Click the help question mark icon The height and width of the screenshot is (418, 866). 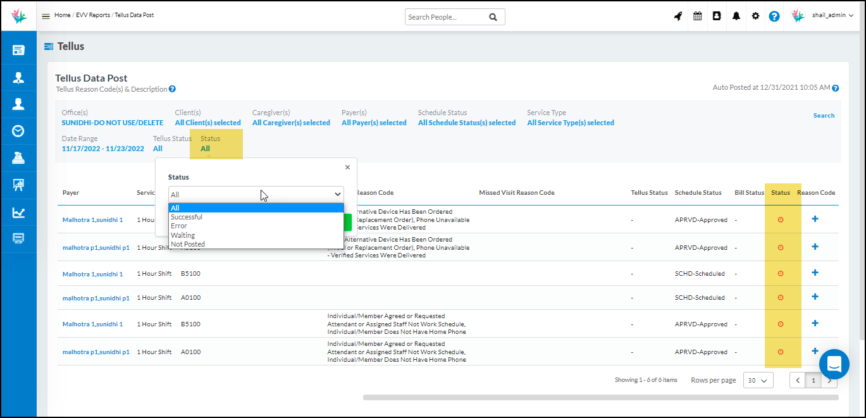774,16
